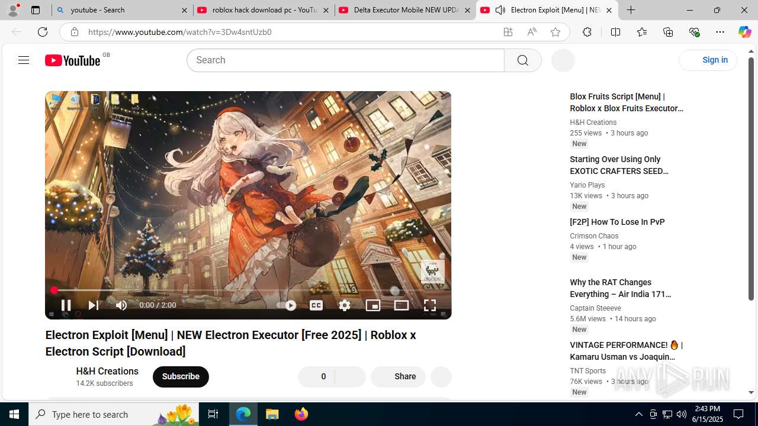This screenshot has width=758, height=426.
Task: Open the Windows Start menu
Action: point(14,414)
